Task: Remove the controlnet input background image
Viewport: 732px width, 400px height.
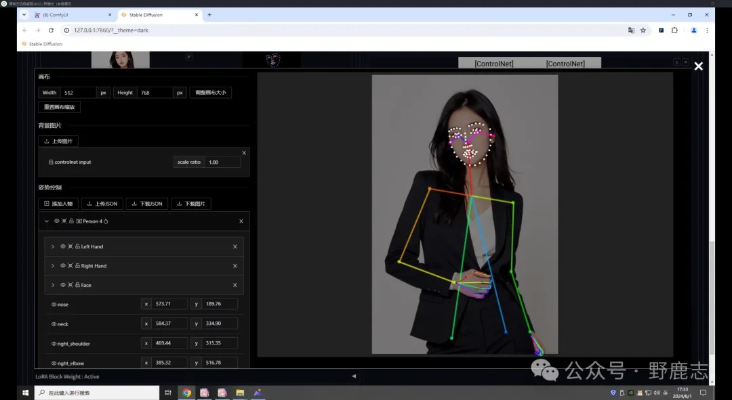Action: pyautogui.click(x=244, y=152)
